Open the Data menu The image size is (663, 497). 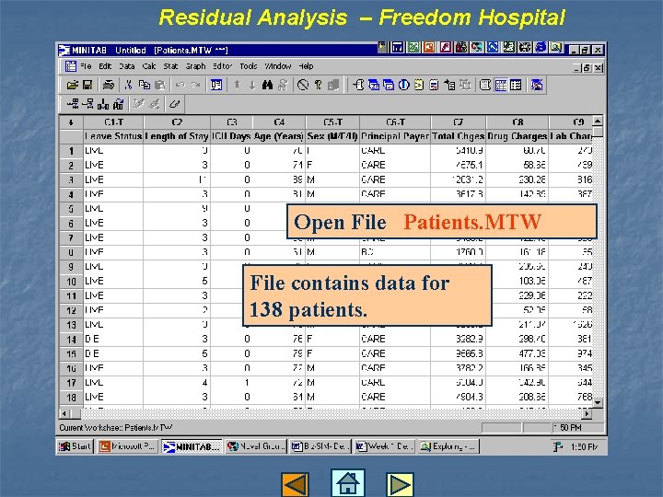126,66
